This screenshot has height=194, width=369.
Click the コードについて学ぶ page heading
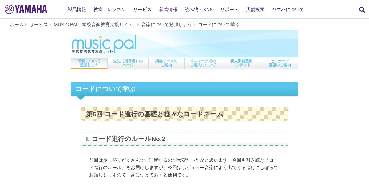[x=184, y=89]
